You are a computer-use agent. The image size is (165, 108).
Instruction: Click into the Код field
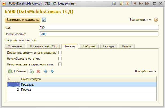tap(99, 27)
